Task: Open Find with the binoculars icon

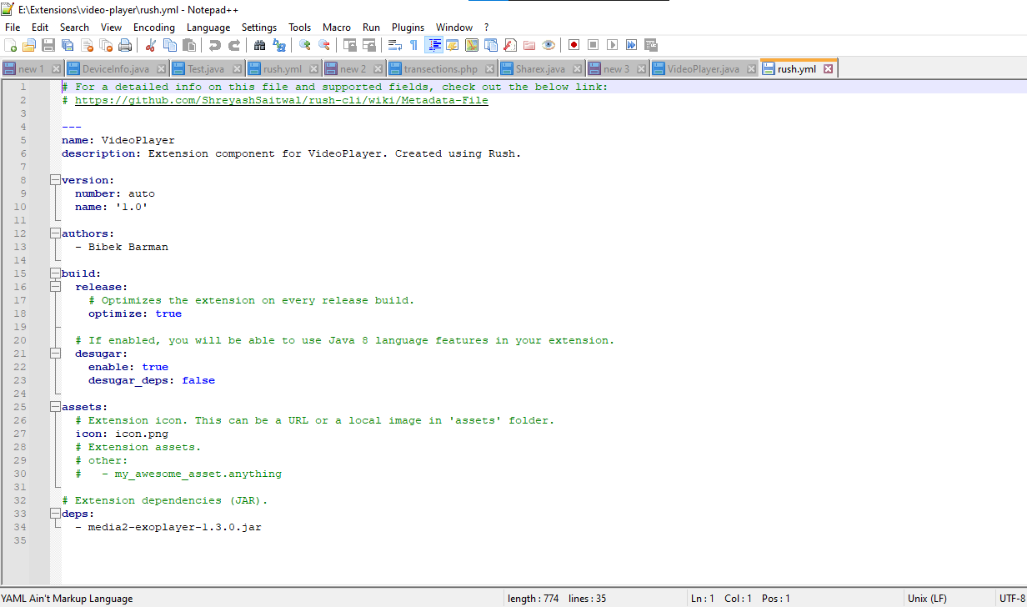Action: 259,45
